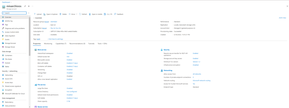Open Azure CDN settings
This screenshot has width=289, height=108.
coord(9,79)
